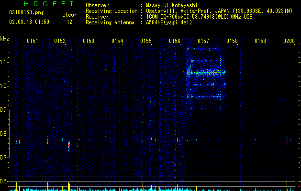Click the A504HB(yagi 4el) antenna text
The height and width of the screenshot is (191, 301).
(x=169, y=22)
